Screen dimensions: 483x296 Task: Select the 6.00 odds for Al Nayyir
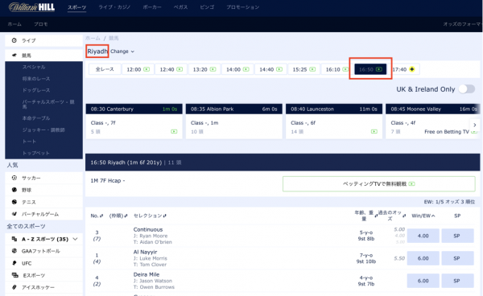(423, 258)
